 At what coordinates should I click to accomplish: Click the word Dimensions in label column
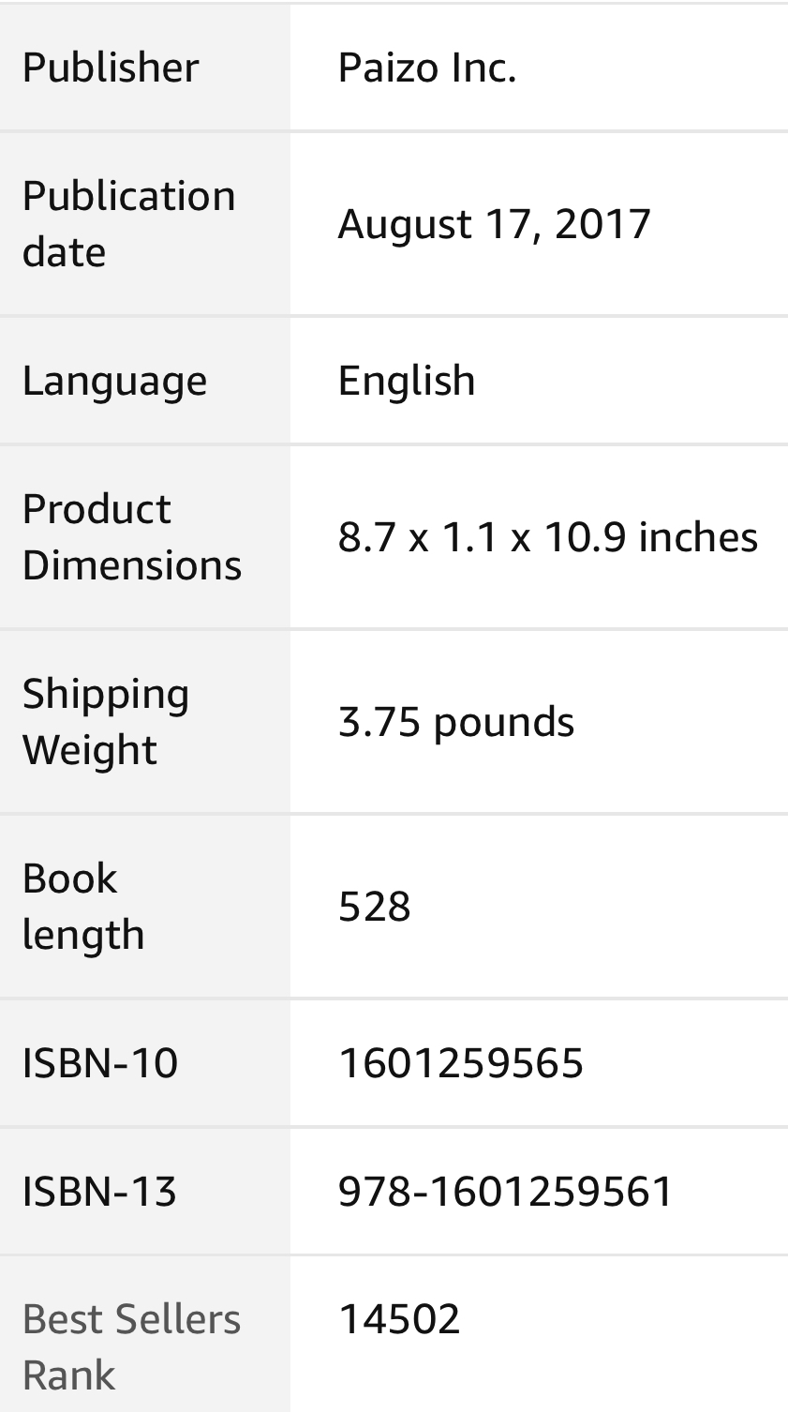pyautogui.click(x=131, y=565)
